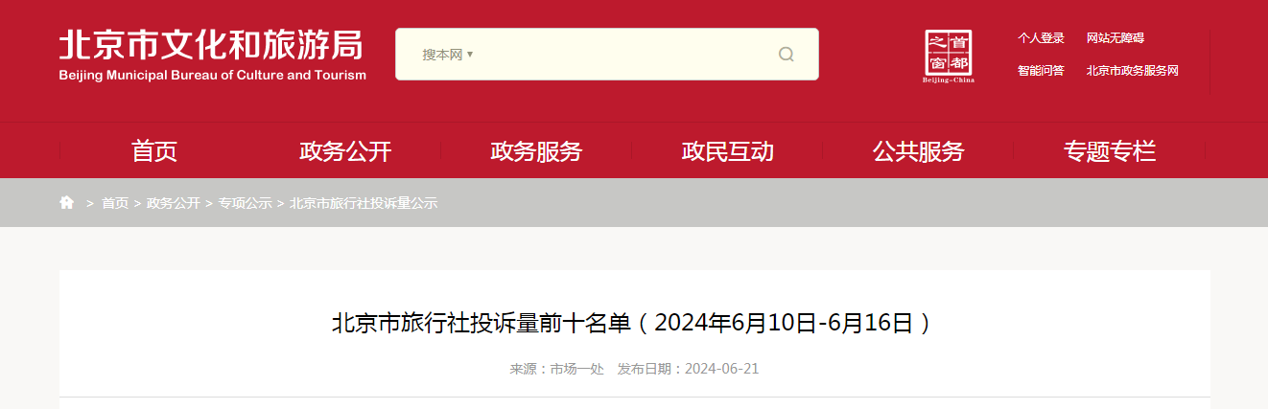Click inside the search input field

click(x=623, y=55)
